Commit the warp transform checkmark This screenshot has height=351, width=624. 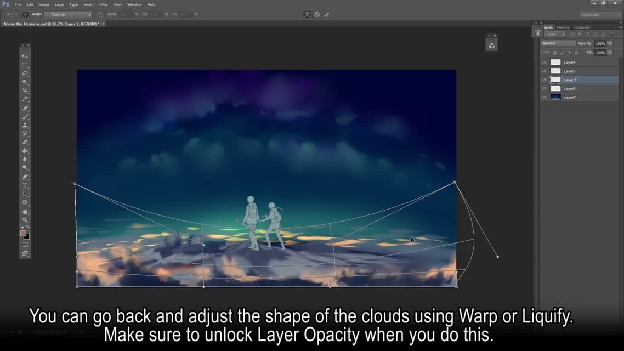click(327, 15)
